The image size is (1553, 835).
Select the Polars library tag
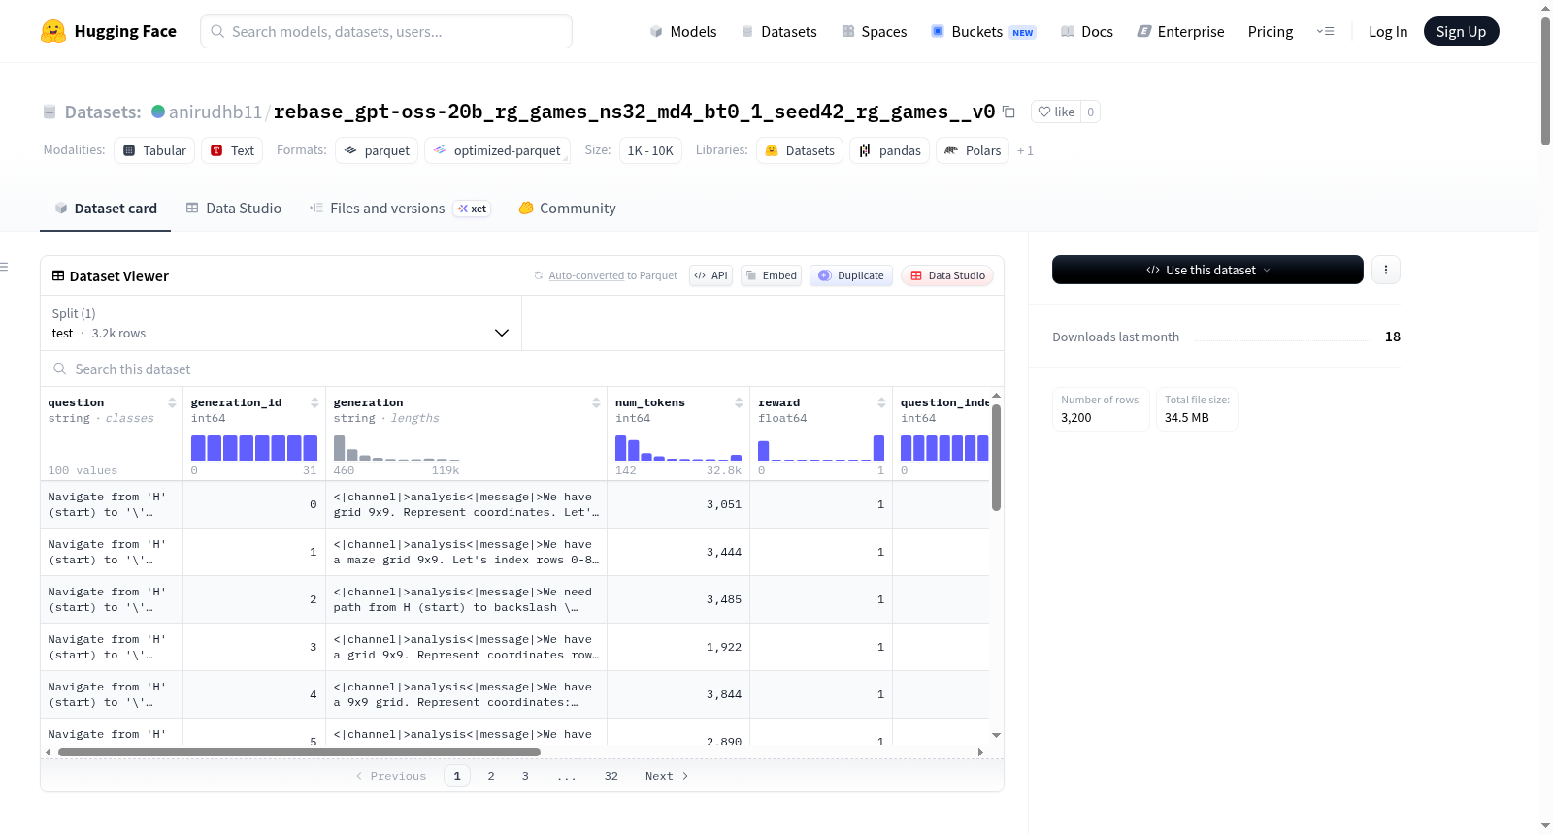tap(973, 150)
